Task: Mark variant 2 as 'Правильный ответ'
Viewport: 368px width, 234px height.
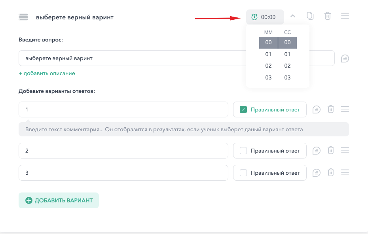Action: coord(243,151)
